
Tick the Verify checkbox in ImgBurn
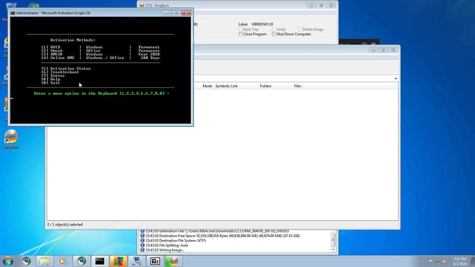point(274,29)
